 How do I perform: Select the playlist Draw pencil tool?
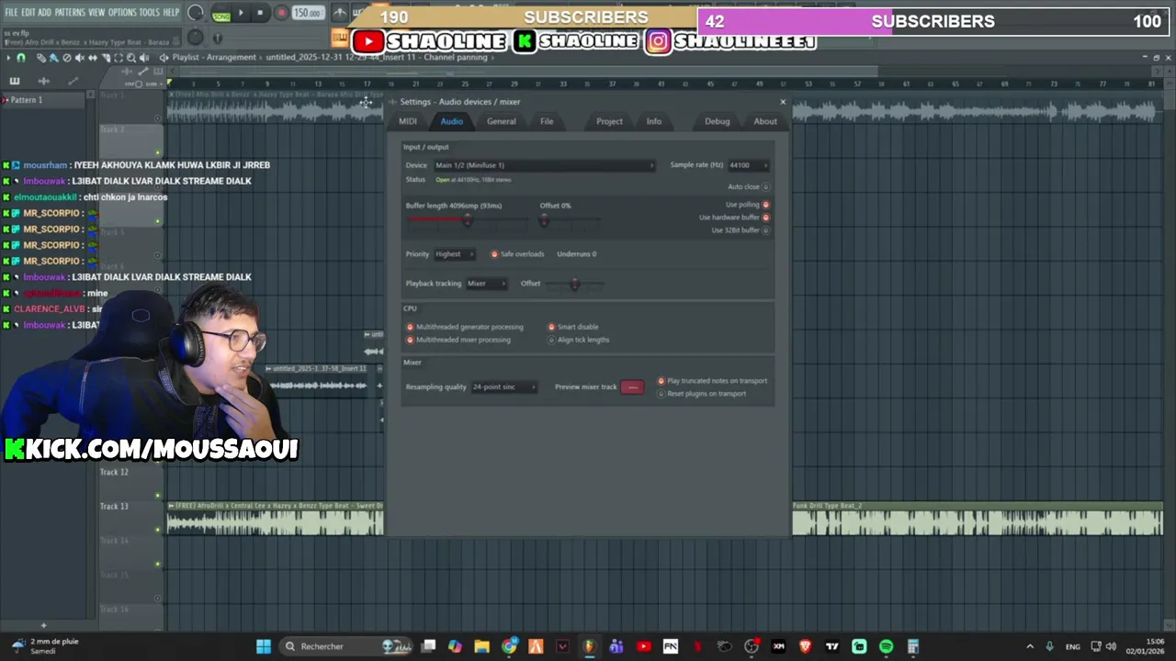[40, 58]
